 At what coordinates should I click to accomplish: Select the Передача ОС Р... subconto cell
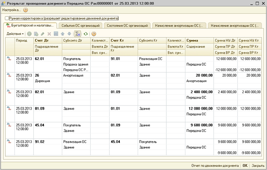coord(76,70)
